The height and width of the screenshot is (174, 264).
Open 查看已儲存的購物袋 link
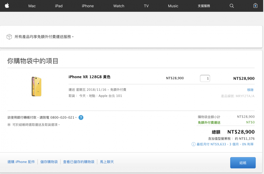(x=78, y=162)
